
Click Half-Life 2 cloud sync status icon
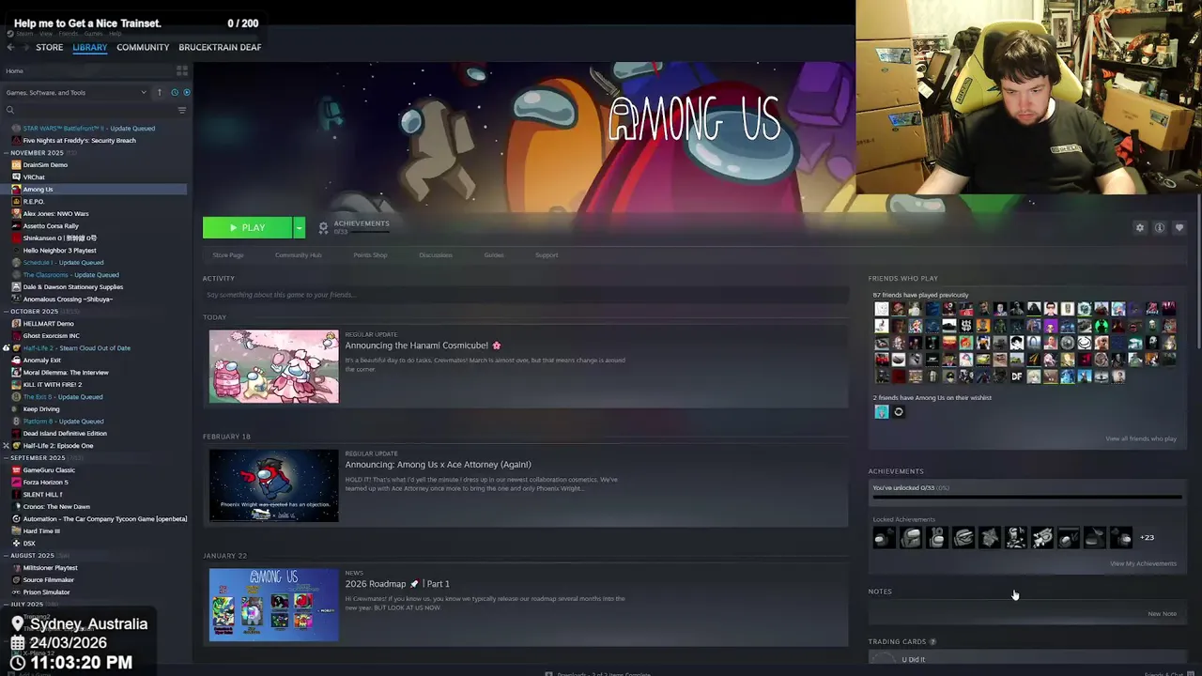coord(6,347)
